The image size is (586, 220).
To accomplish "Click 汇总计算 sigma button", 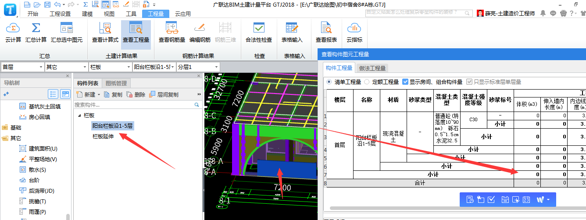I will pyautogui.click(x=36, y=32).
